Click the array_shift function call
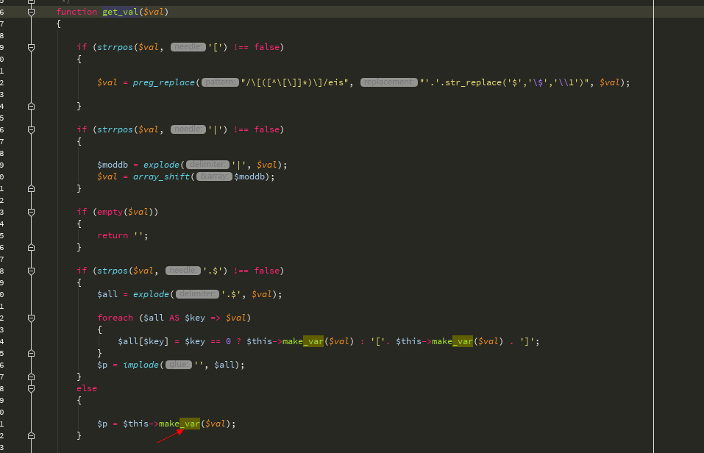This screenshot has height=453, width=704. pos(161,177)
